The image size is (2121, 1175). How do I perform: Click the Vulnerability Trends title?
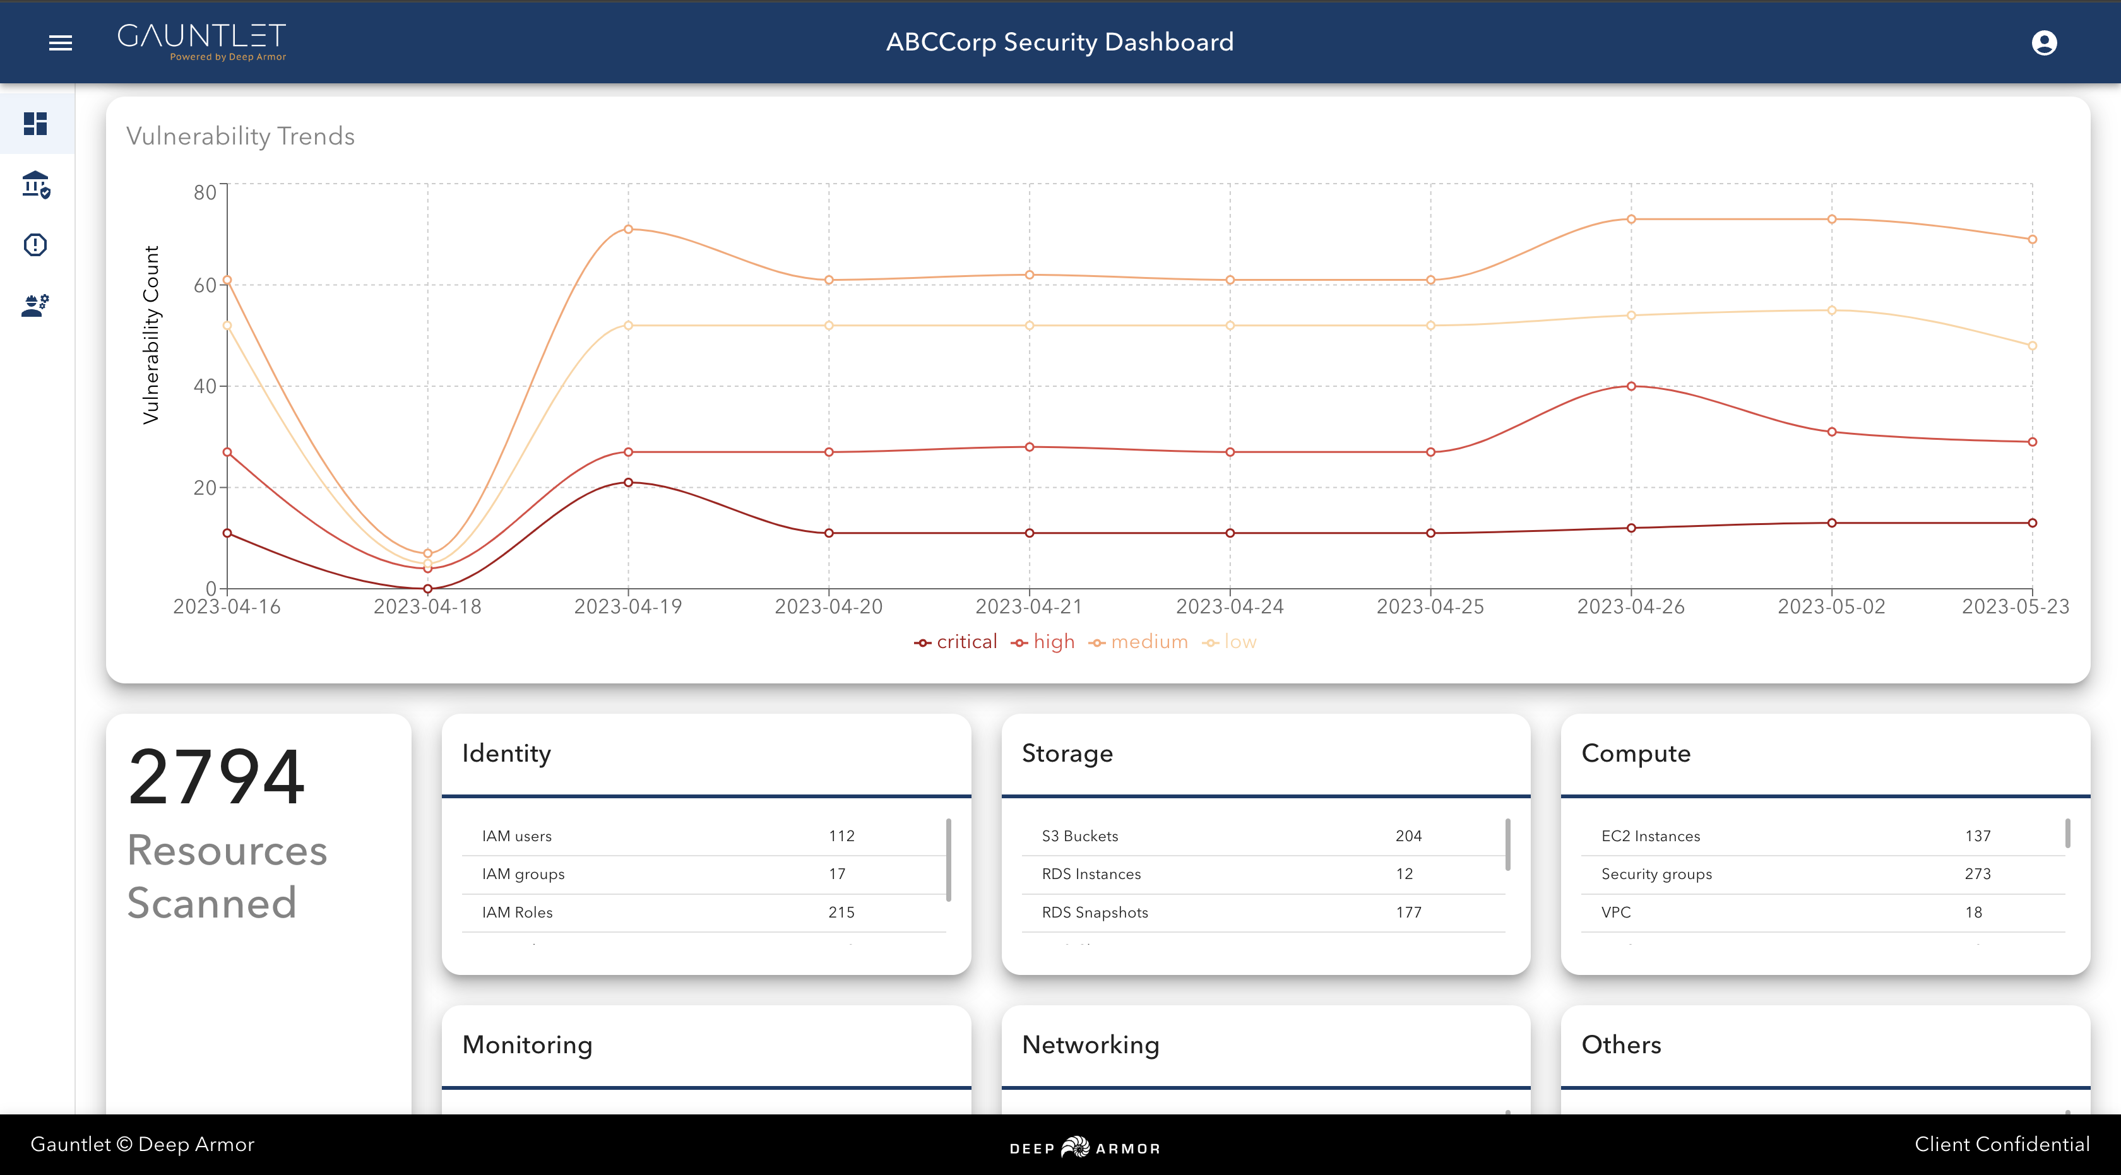pyautogui.click(x=241, y=136)
